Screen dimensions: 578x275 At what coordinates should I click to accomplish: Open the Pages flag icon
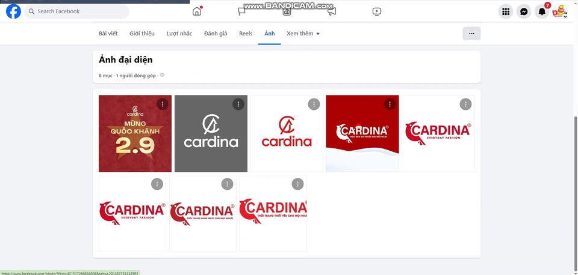click(x=241, y=11)
